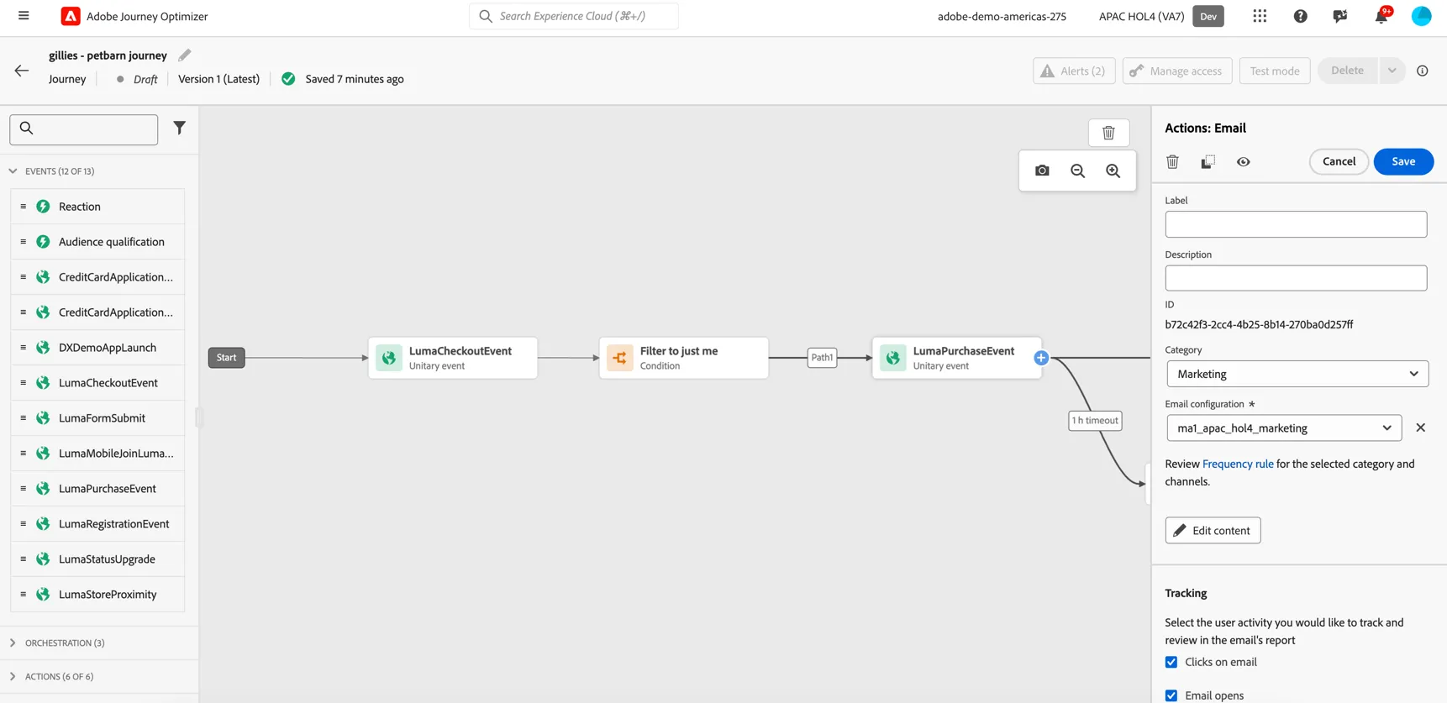Screen dimensions: 1447x703
Task: Click the Search Experience Cloud box
Action: pyautogui.click(x=574, y=16)
